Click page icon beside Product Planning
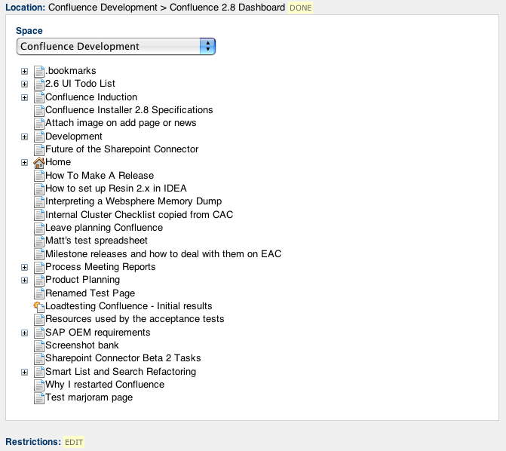Image resolution: width=506 pixels, height=451 pixels. [39, 281]
